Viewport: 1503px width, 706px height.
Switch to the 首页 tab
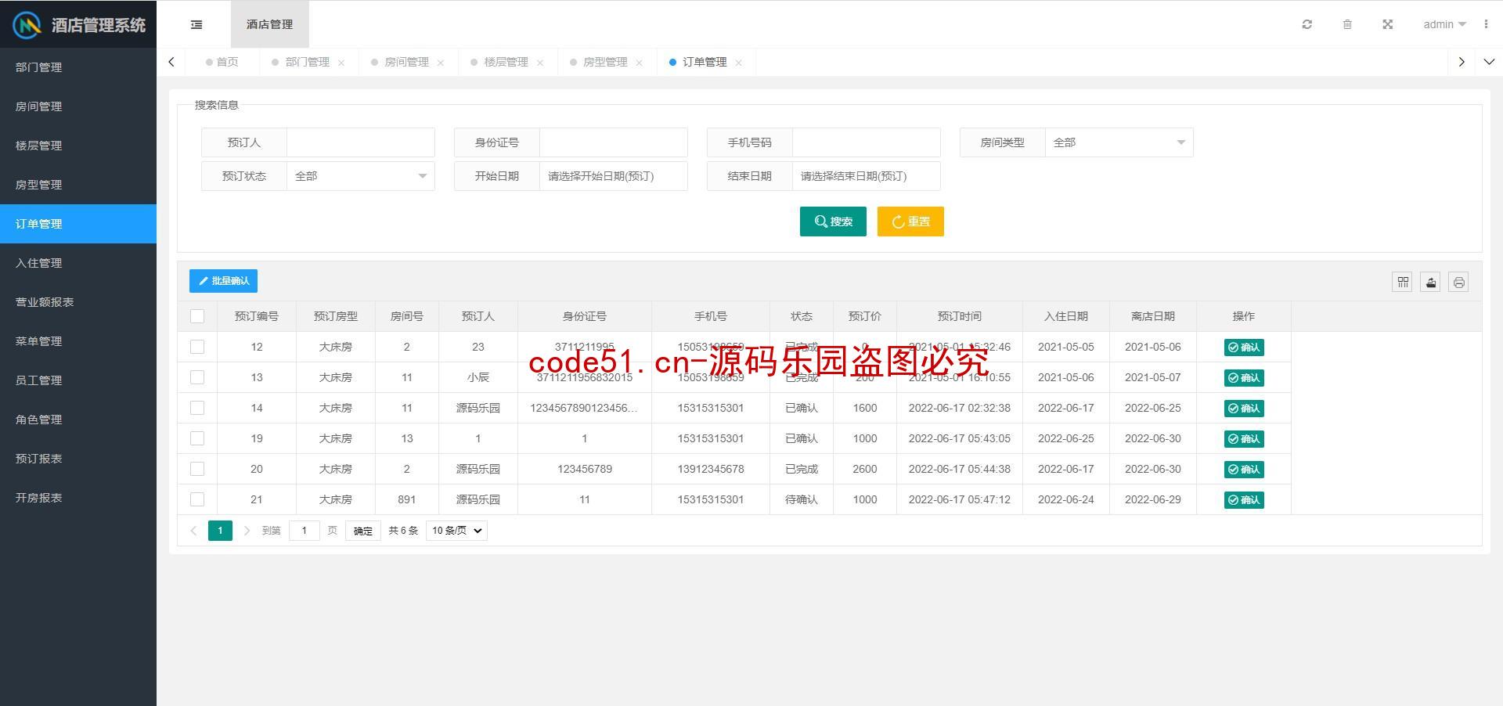pos(222,62)
